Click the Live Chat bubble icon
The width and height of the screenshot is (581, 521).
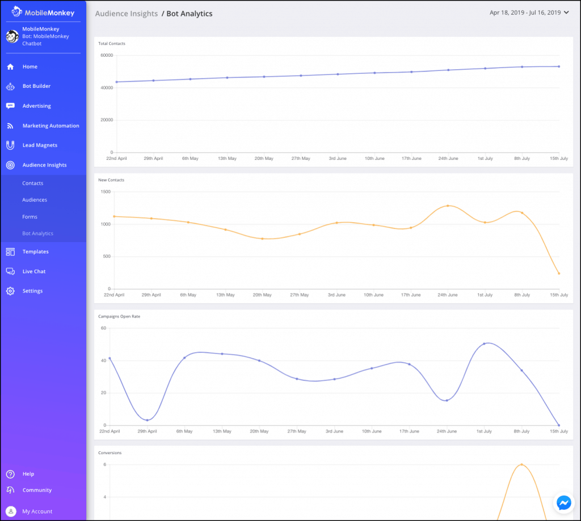pyautogui.click(x=10, y=272)
